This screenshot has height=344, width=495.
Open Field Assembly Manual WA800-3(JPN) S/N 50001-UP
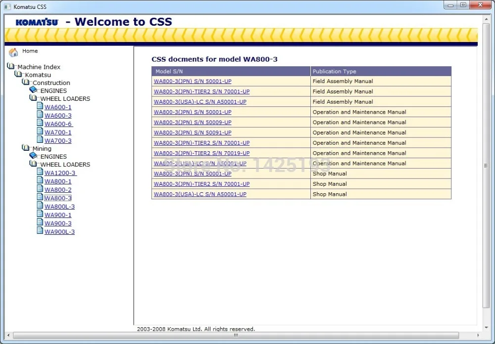[x=193, y=81]
